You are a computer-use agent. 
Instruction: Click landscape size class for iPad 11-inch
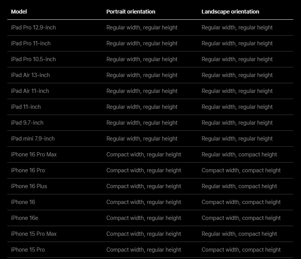click(x=237, y=107)
